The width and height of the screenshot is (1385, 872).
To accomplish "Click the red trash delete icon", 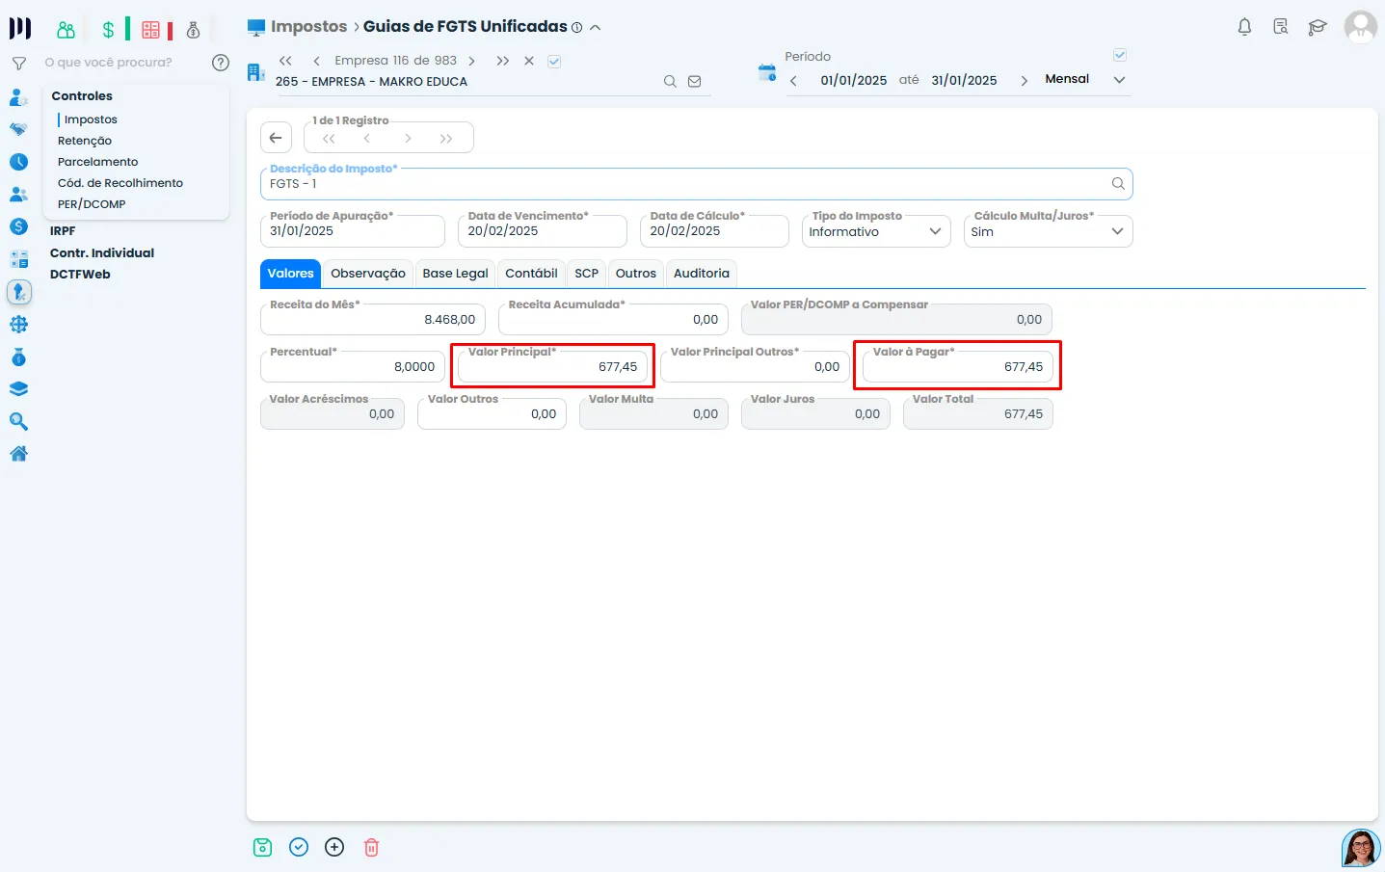I will pos(371,847).
